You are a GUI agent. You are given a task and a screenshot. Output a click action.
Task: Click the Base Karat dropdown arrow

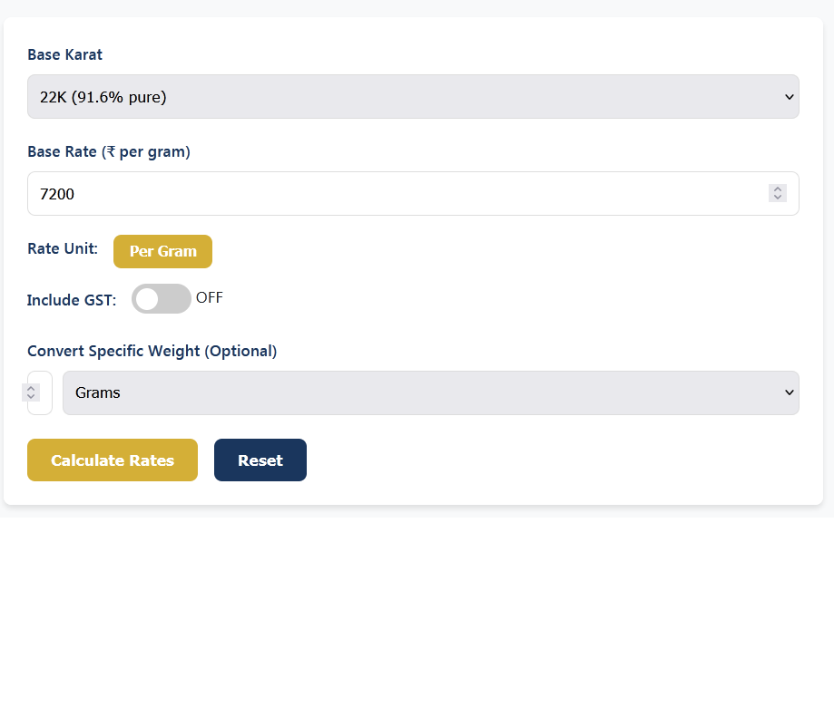789,96
